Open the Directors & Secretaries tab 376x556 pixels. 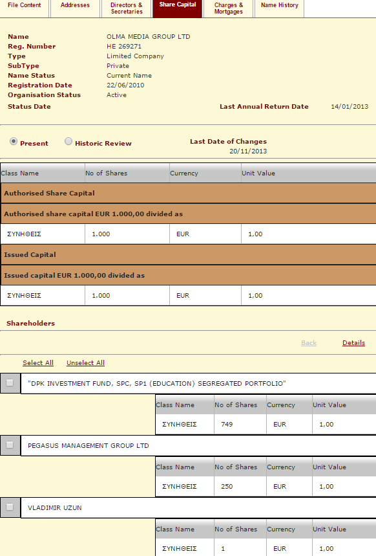127,8
